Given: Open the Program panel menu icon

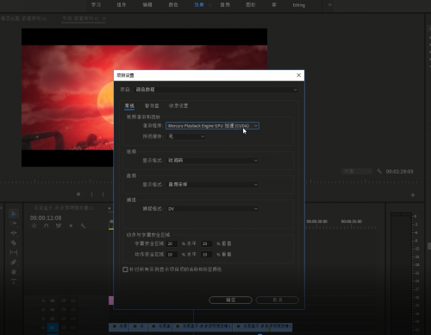Looking at the screenshot, I should [104, 19].
